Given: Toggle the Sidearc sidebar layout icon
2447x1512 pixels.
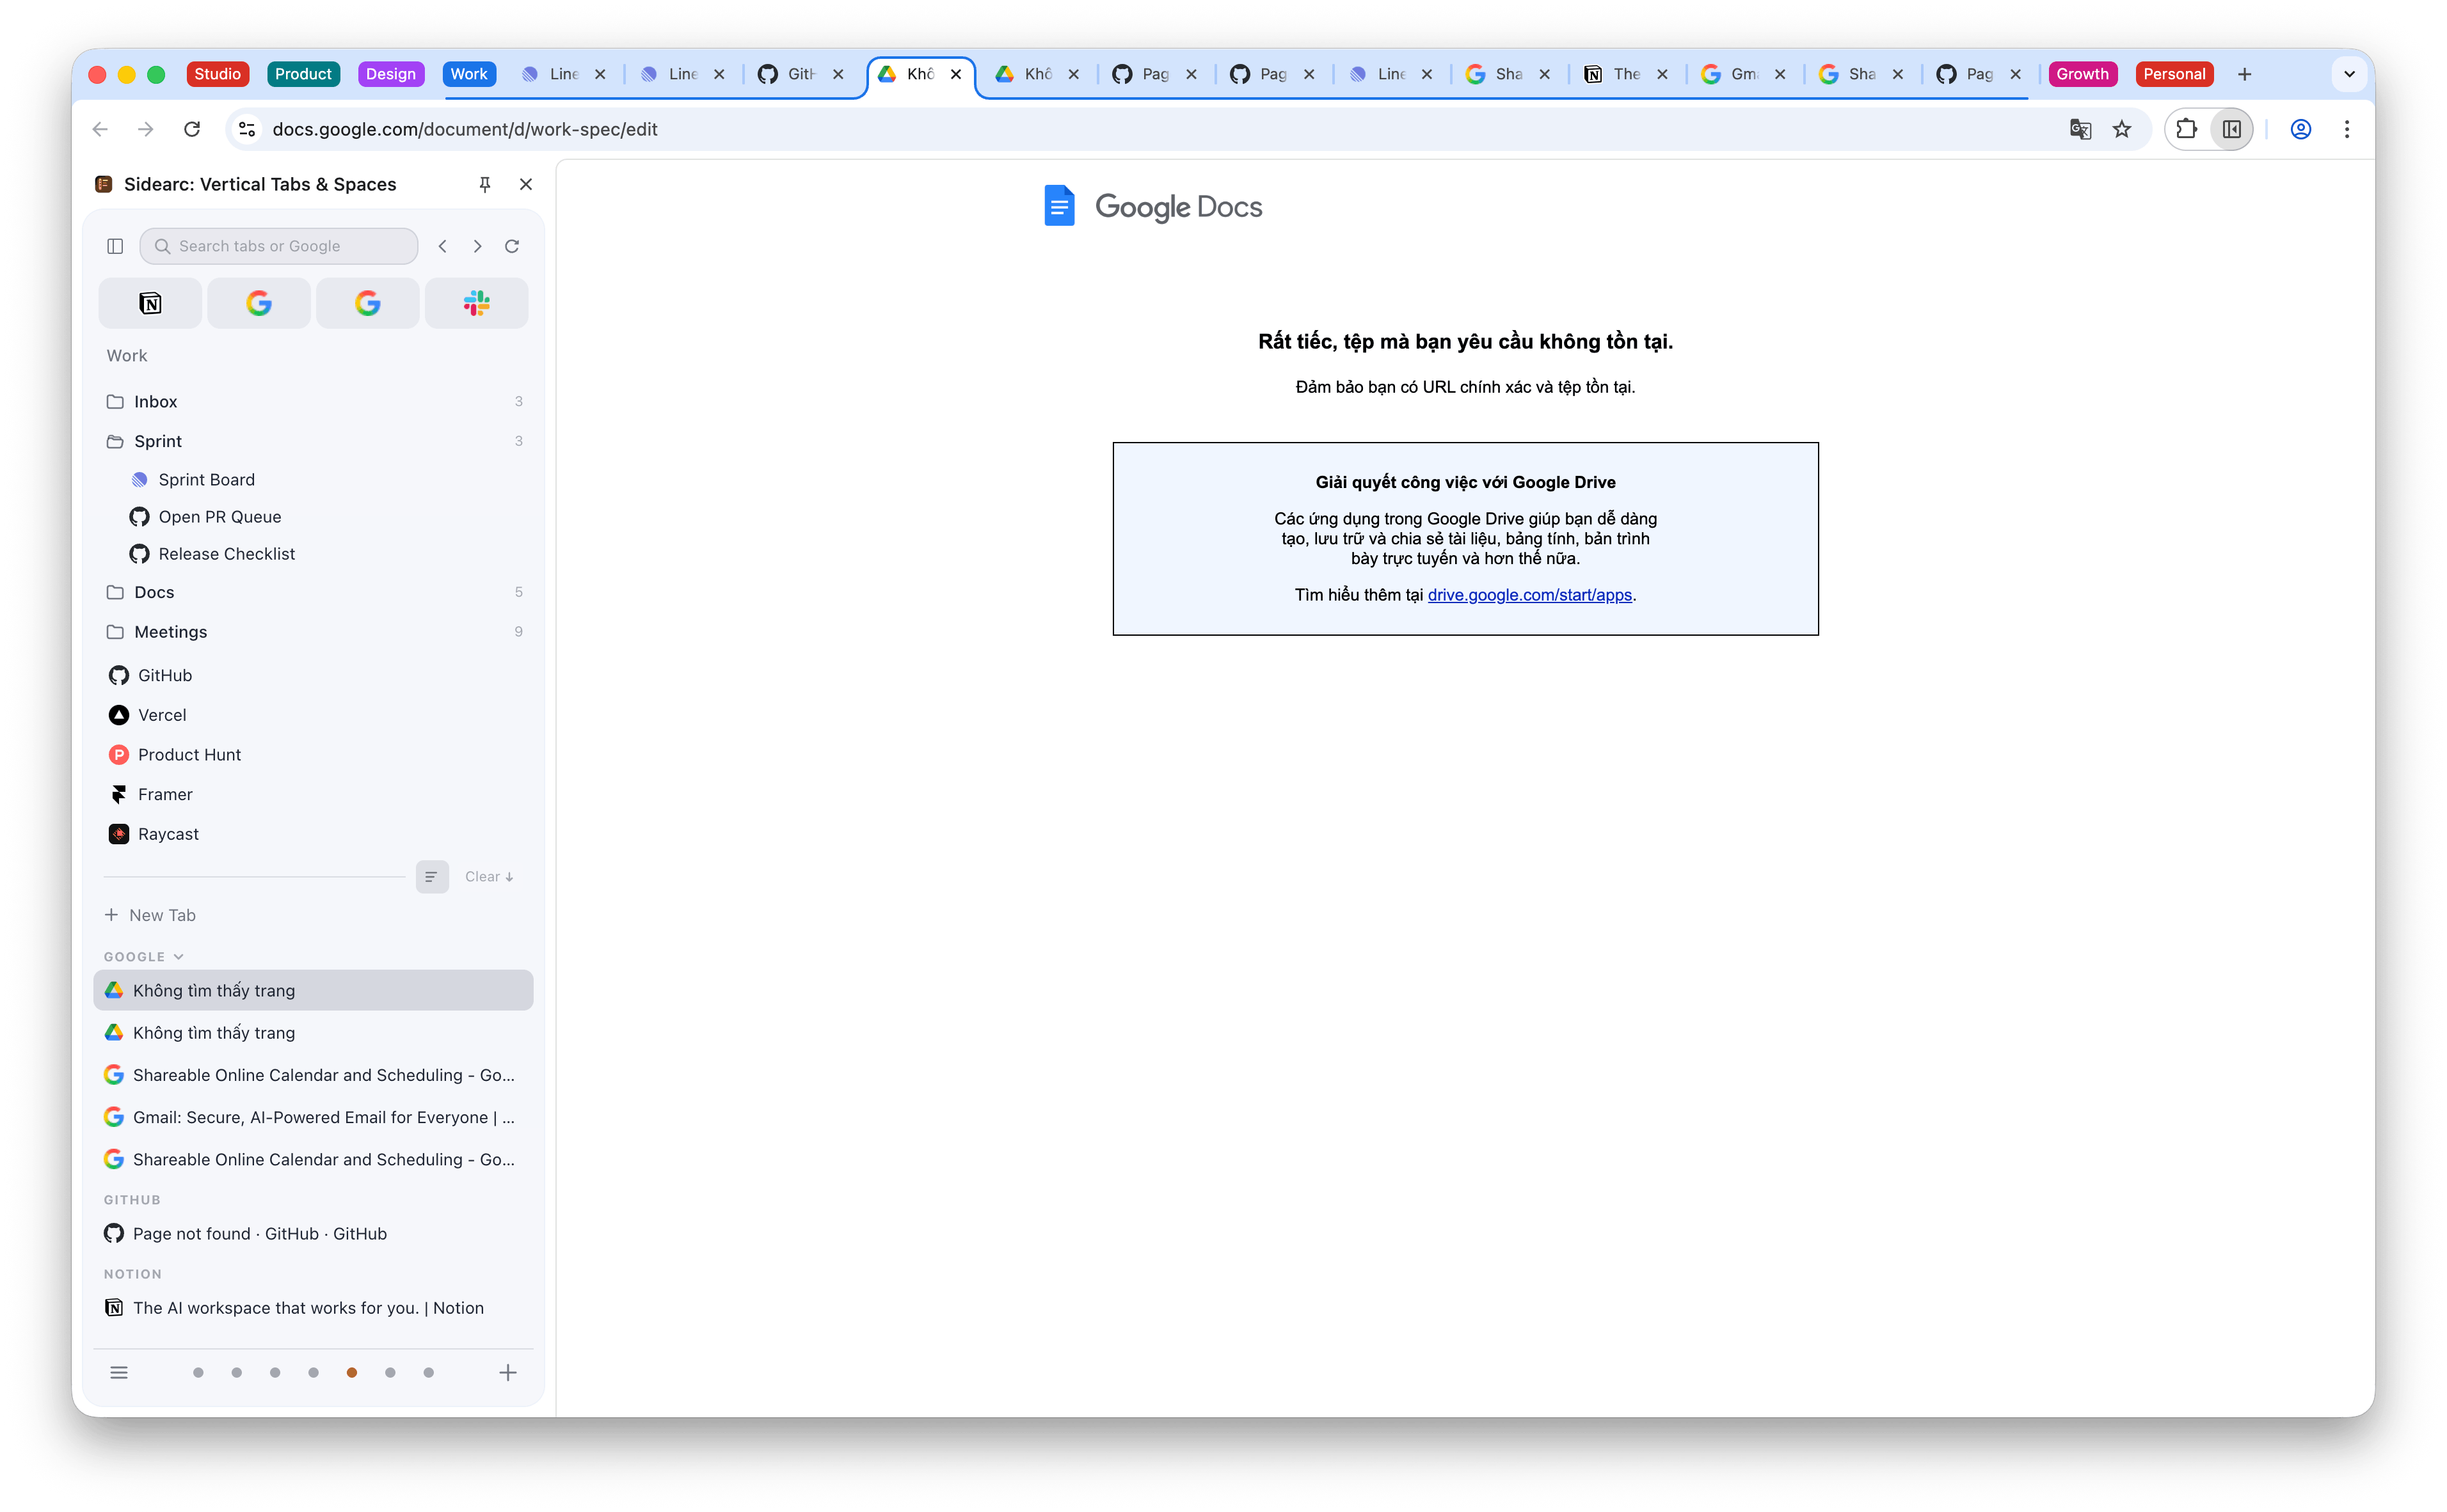Looking at the screenshot, I should [x=115, y=246].
